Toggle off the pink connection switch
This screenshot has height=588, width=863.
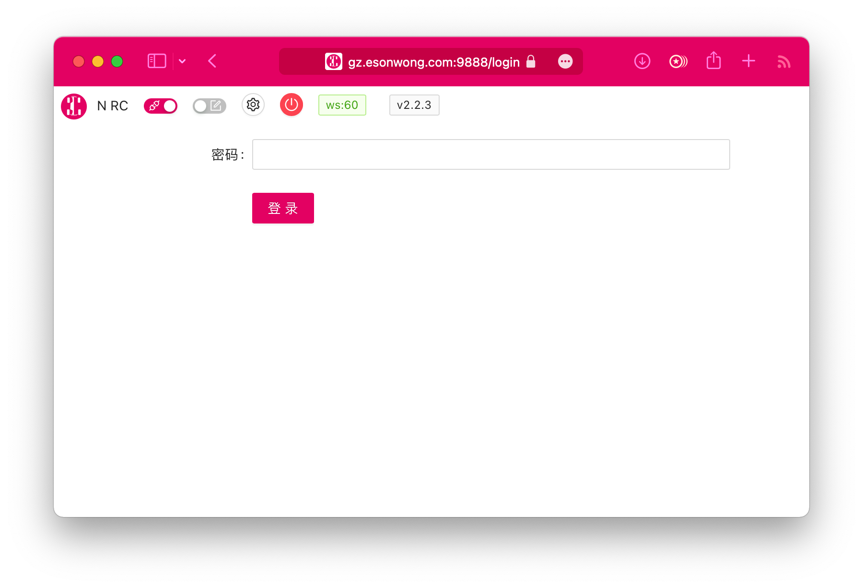point(160,106)
